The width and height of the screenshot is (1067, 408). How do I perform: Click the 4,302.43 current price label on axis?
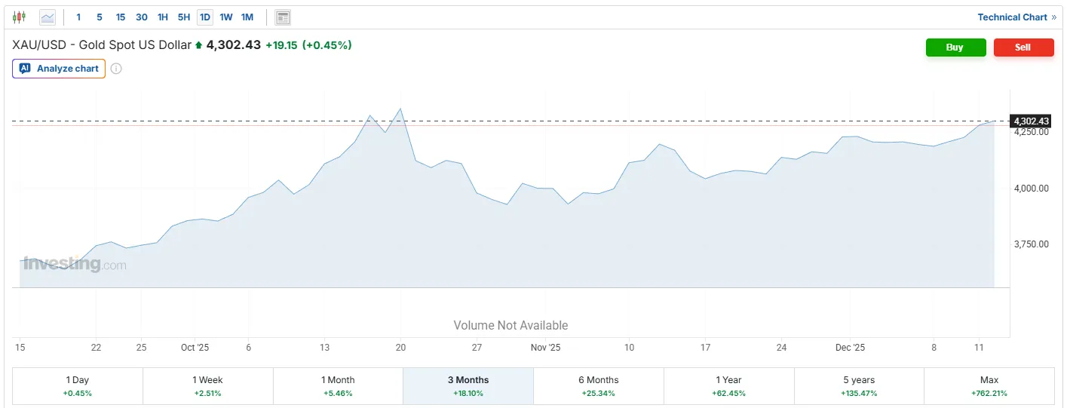coord(1031,121)
